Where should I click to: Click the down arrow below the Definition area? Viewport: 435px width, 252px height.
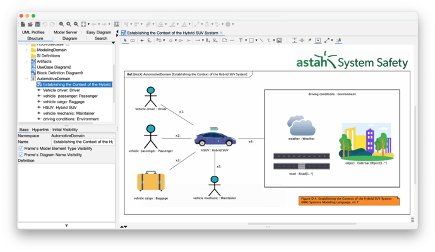coord(66,226)
